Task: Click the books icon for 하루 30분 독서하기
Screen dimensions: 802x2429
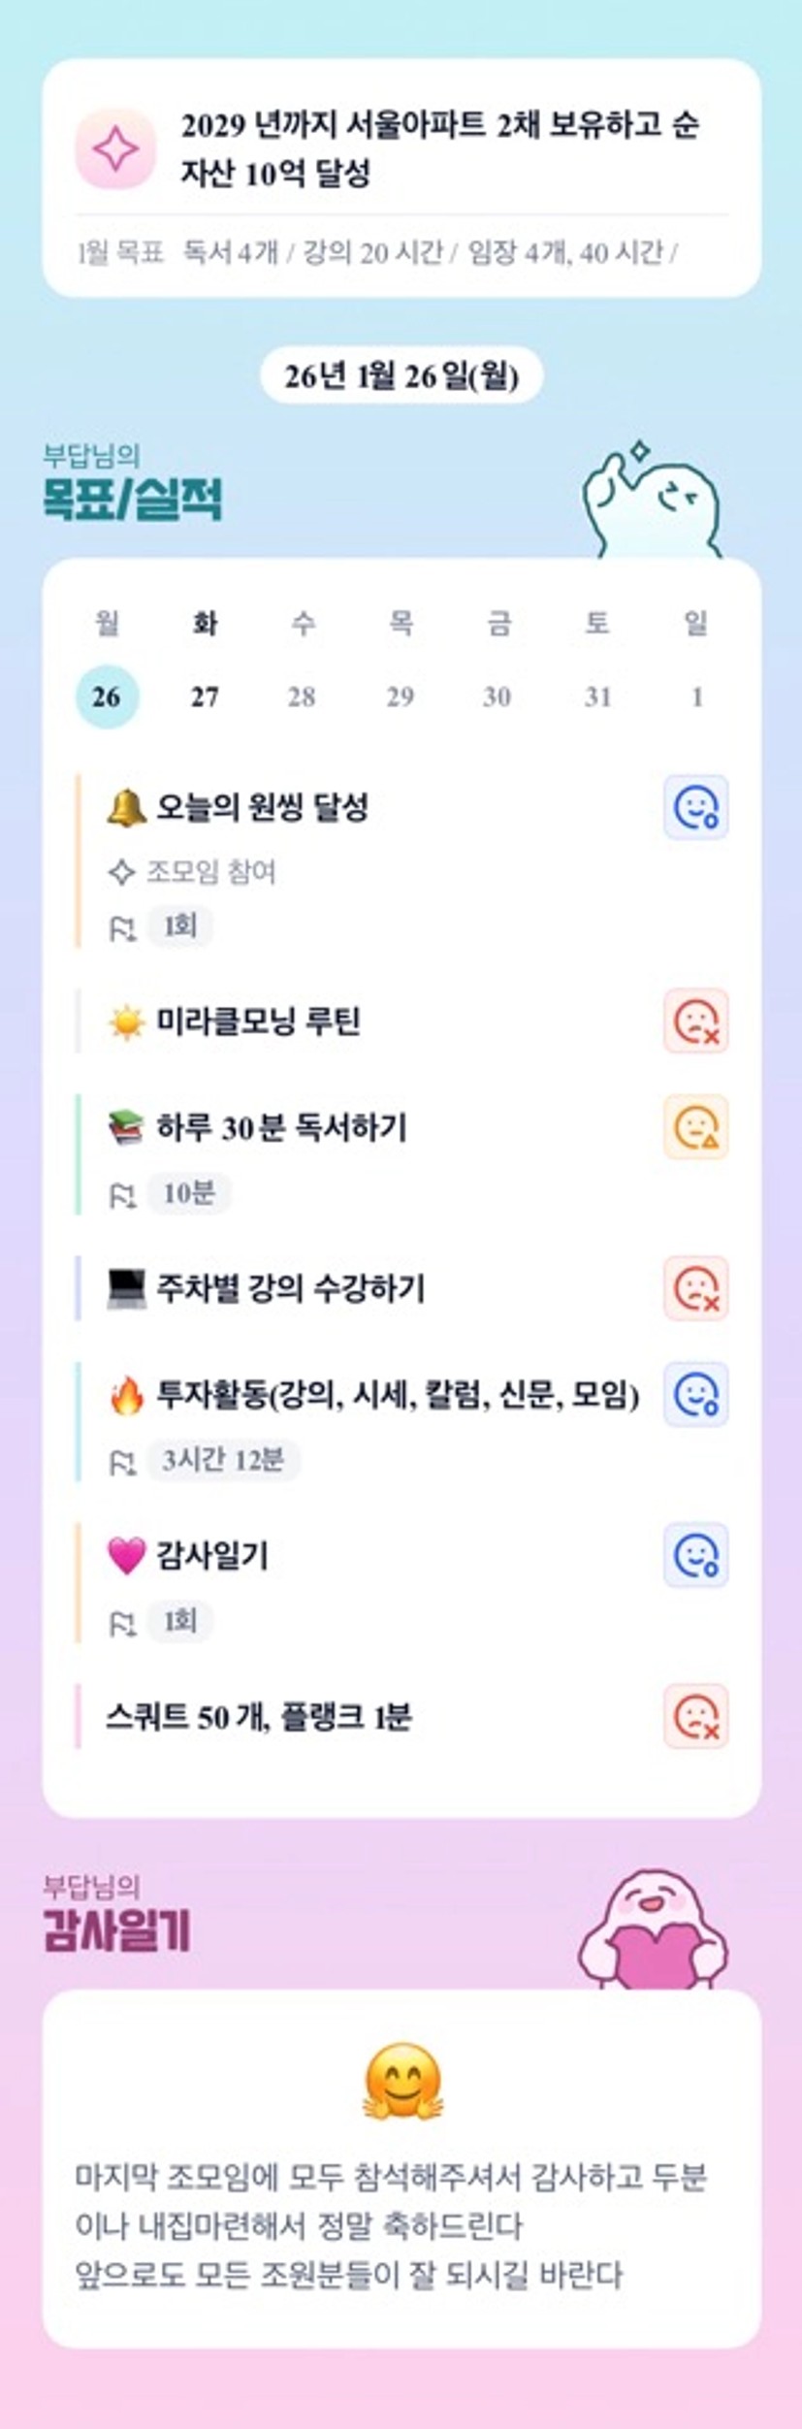Action: (126, 1127)
